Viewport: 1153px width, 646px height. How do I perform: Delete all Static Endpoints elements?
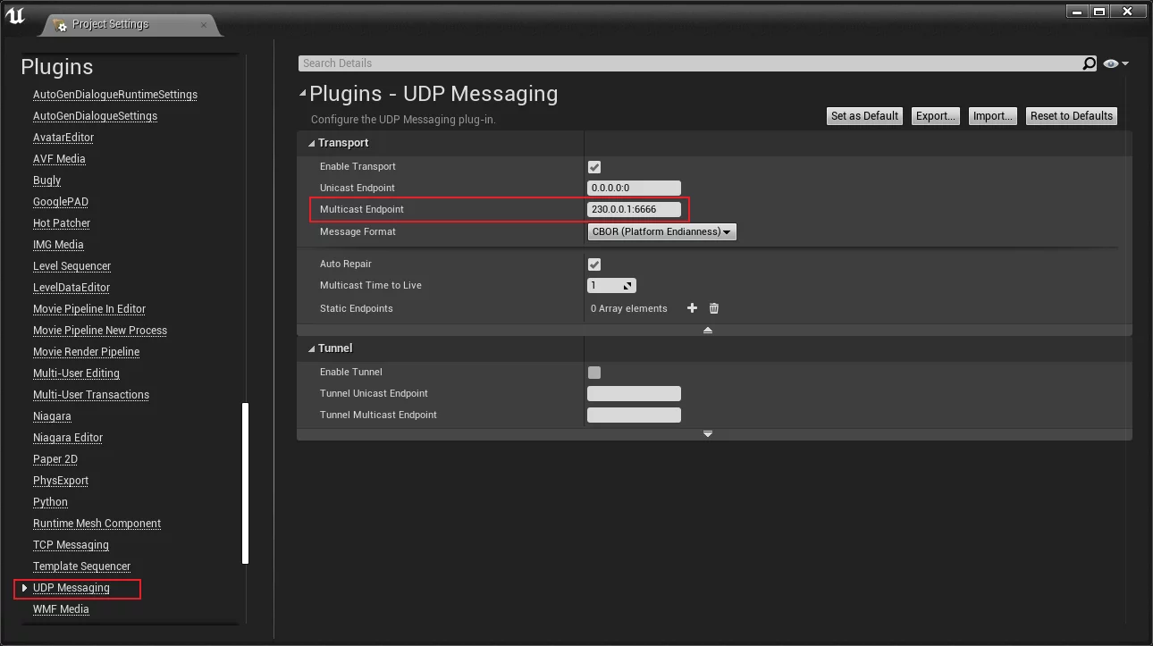click(714, 308)
